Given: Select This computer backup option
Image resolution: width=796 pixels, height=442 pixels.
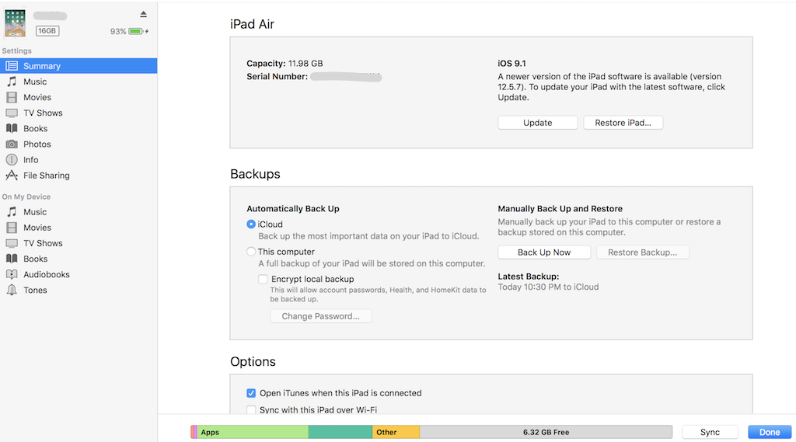Looking at the screenshot, I should pos(251,252).
